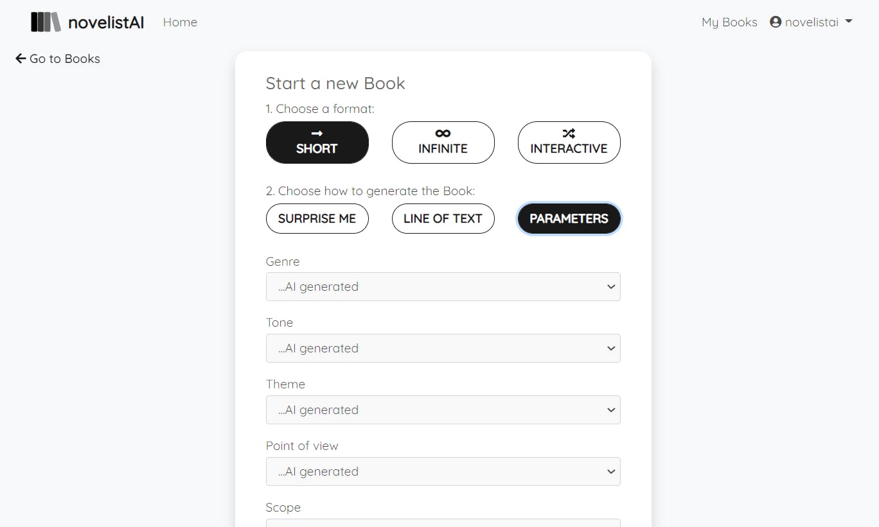Switch generation mode to LINE OF TEXT

pos(443,218)
